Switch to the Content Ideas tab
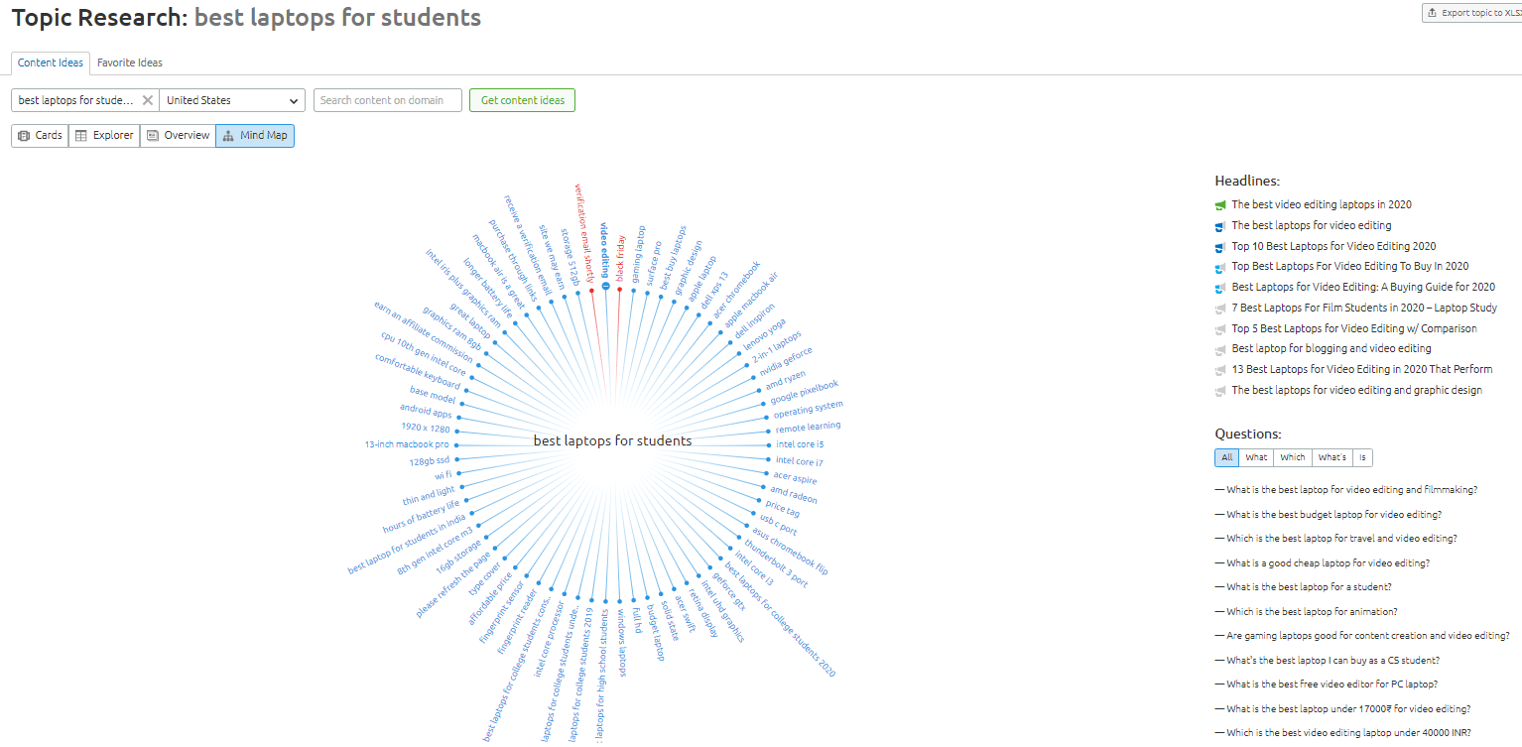The image size is (1522, 747). [x=51, y=62]
